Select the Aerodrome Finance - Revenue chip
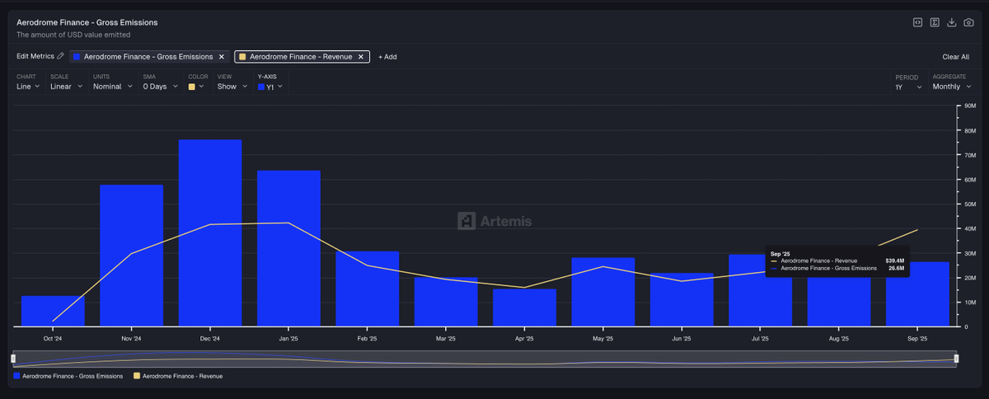 click(x=302, y=57)
